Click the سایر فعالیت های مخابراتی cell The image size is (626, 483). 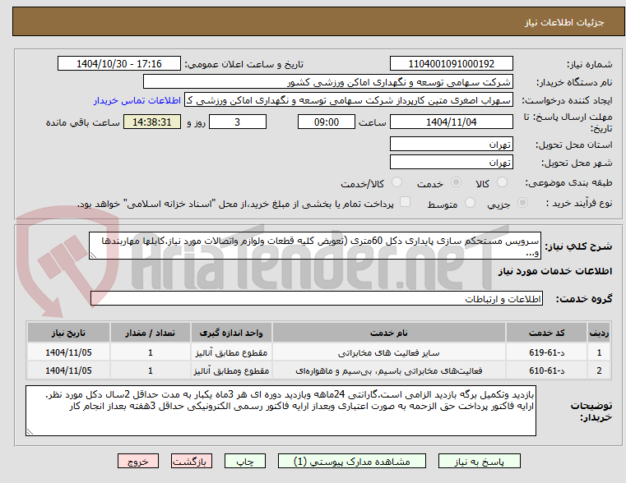point(389,352)
